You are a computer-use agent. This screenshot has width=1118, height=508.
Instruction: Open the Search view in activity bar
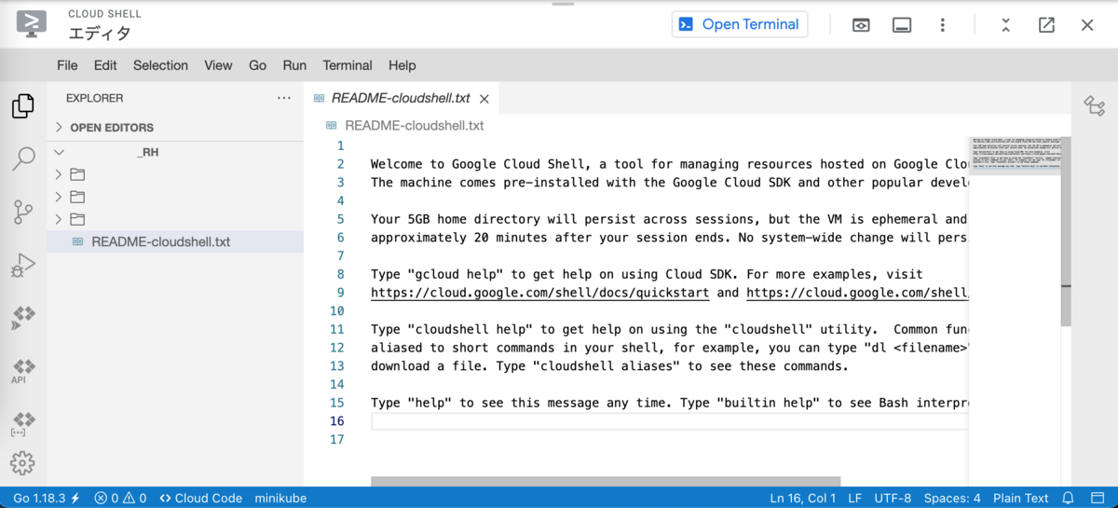[23, 158]
